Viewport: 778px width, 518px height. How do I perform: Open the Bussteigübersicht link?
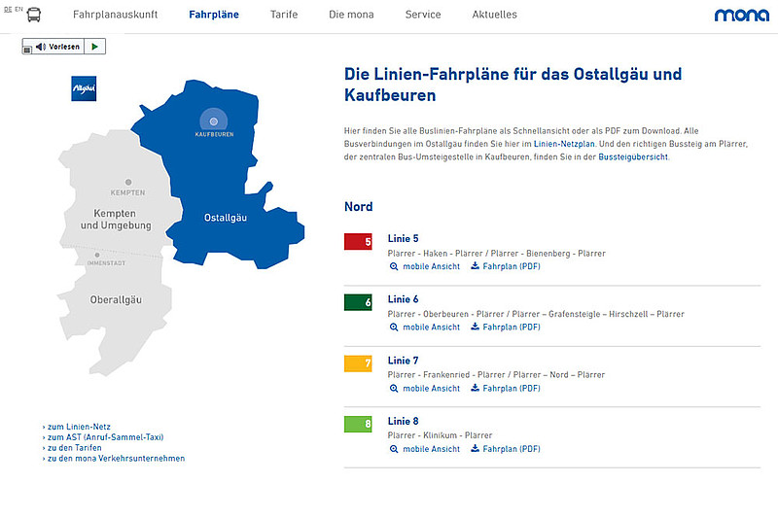(x=633, y=156)
